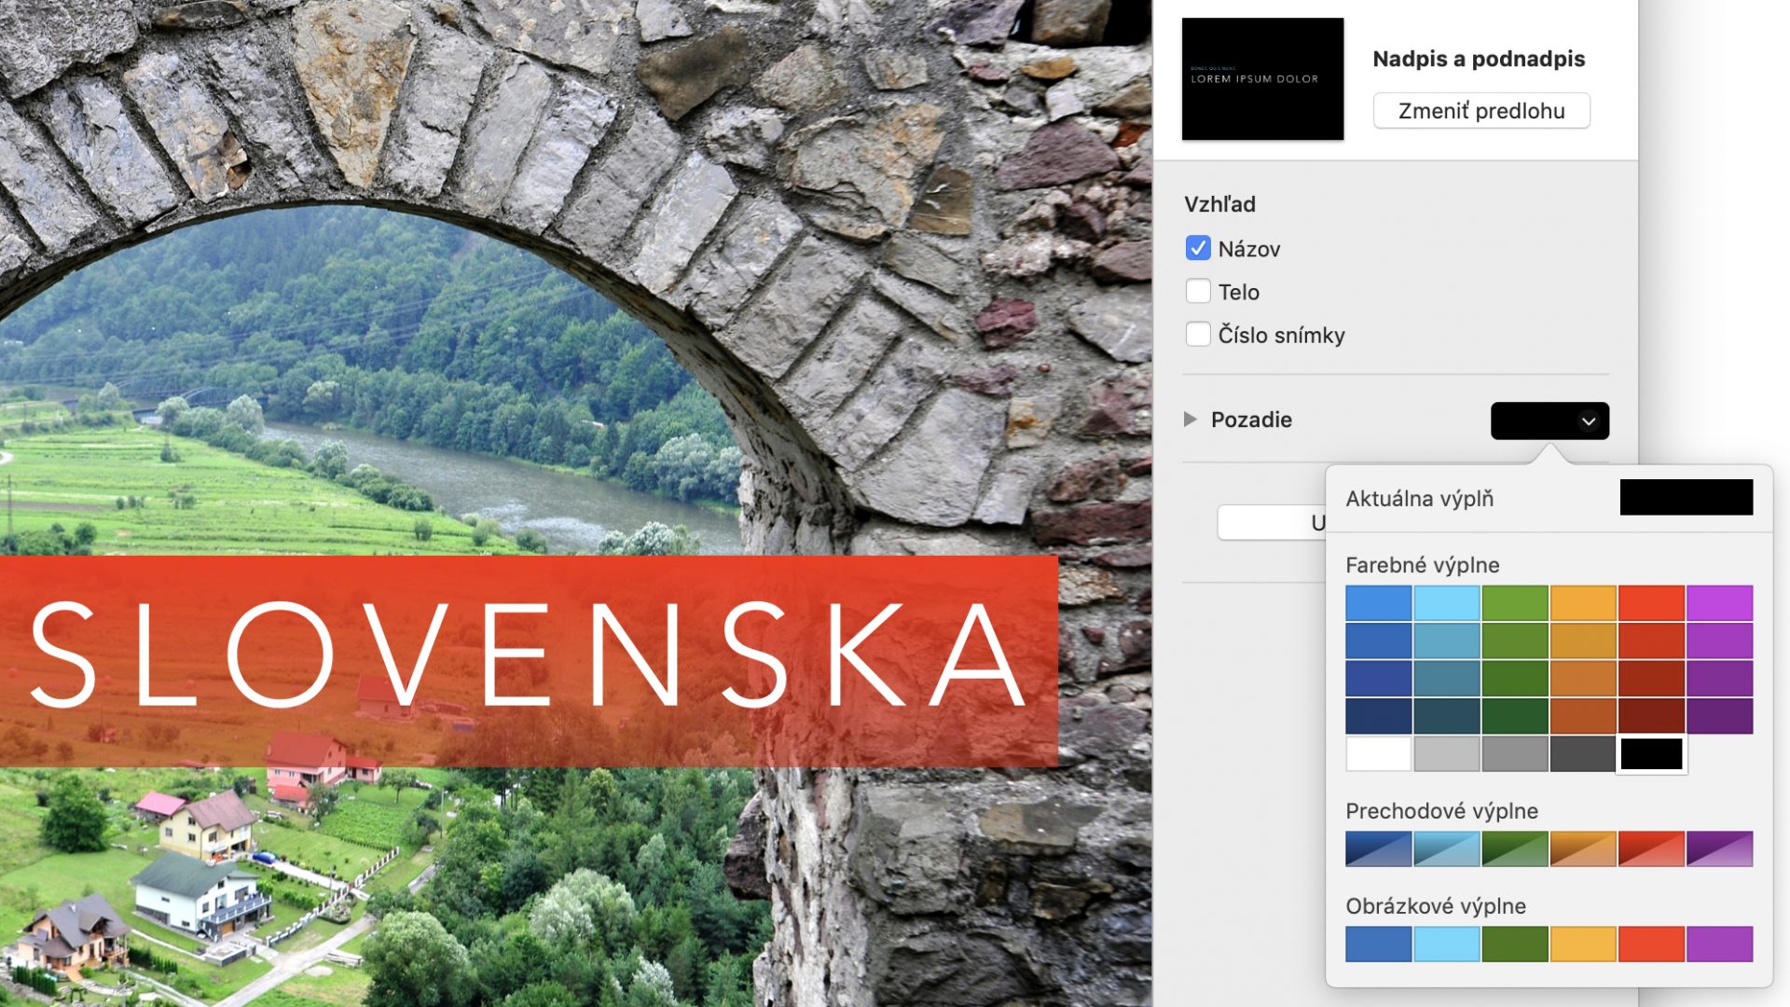This screenshot has height=1007, width=1790.
Task: Enable the Telo checkbox
Action: pos(1198,292)
